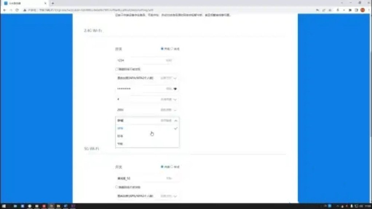Click the 2.4G Wi-Fi name field with 1234
The width and height of the screenshot is (372, 209).
pos(147,60)
